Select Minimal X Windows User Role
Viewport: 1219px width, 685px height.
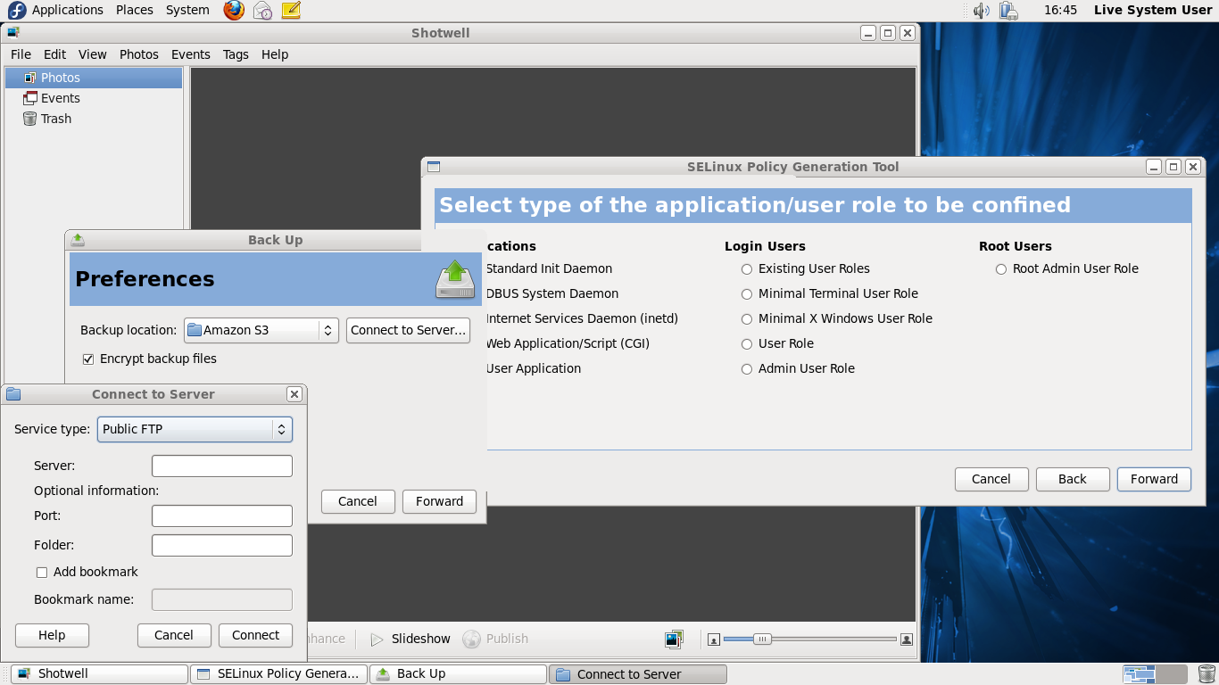pyautogui.click(x=747, y=319)
